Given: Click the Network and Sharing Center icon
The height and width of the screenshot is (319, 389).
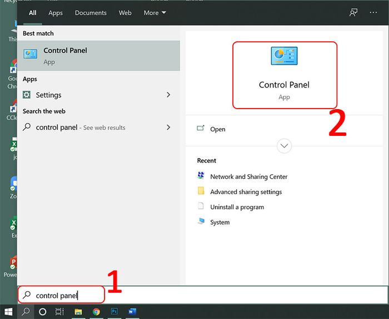Looking at the screenshot, I should tap(201, 175).
